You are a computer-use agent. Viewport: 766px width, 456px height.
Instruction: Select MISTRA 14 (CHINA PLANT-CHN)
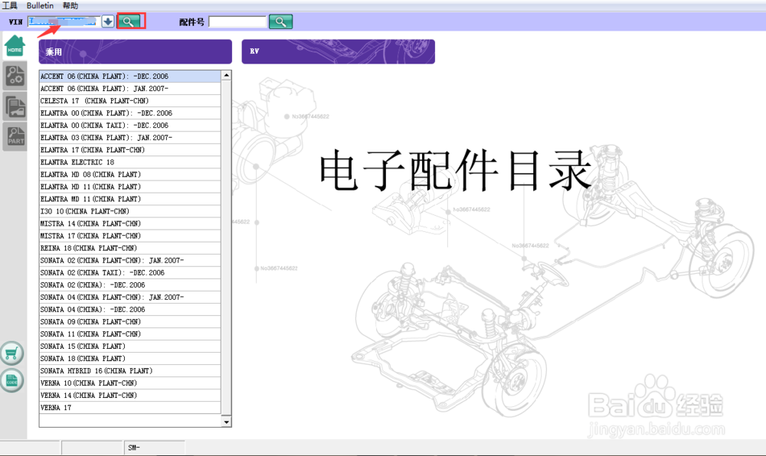pos(130,223)
